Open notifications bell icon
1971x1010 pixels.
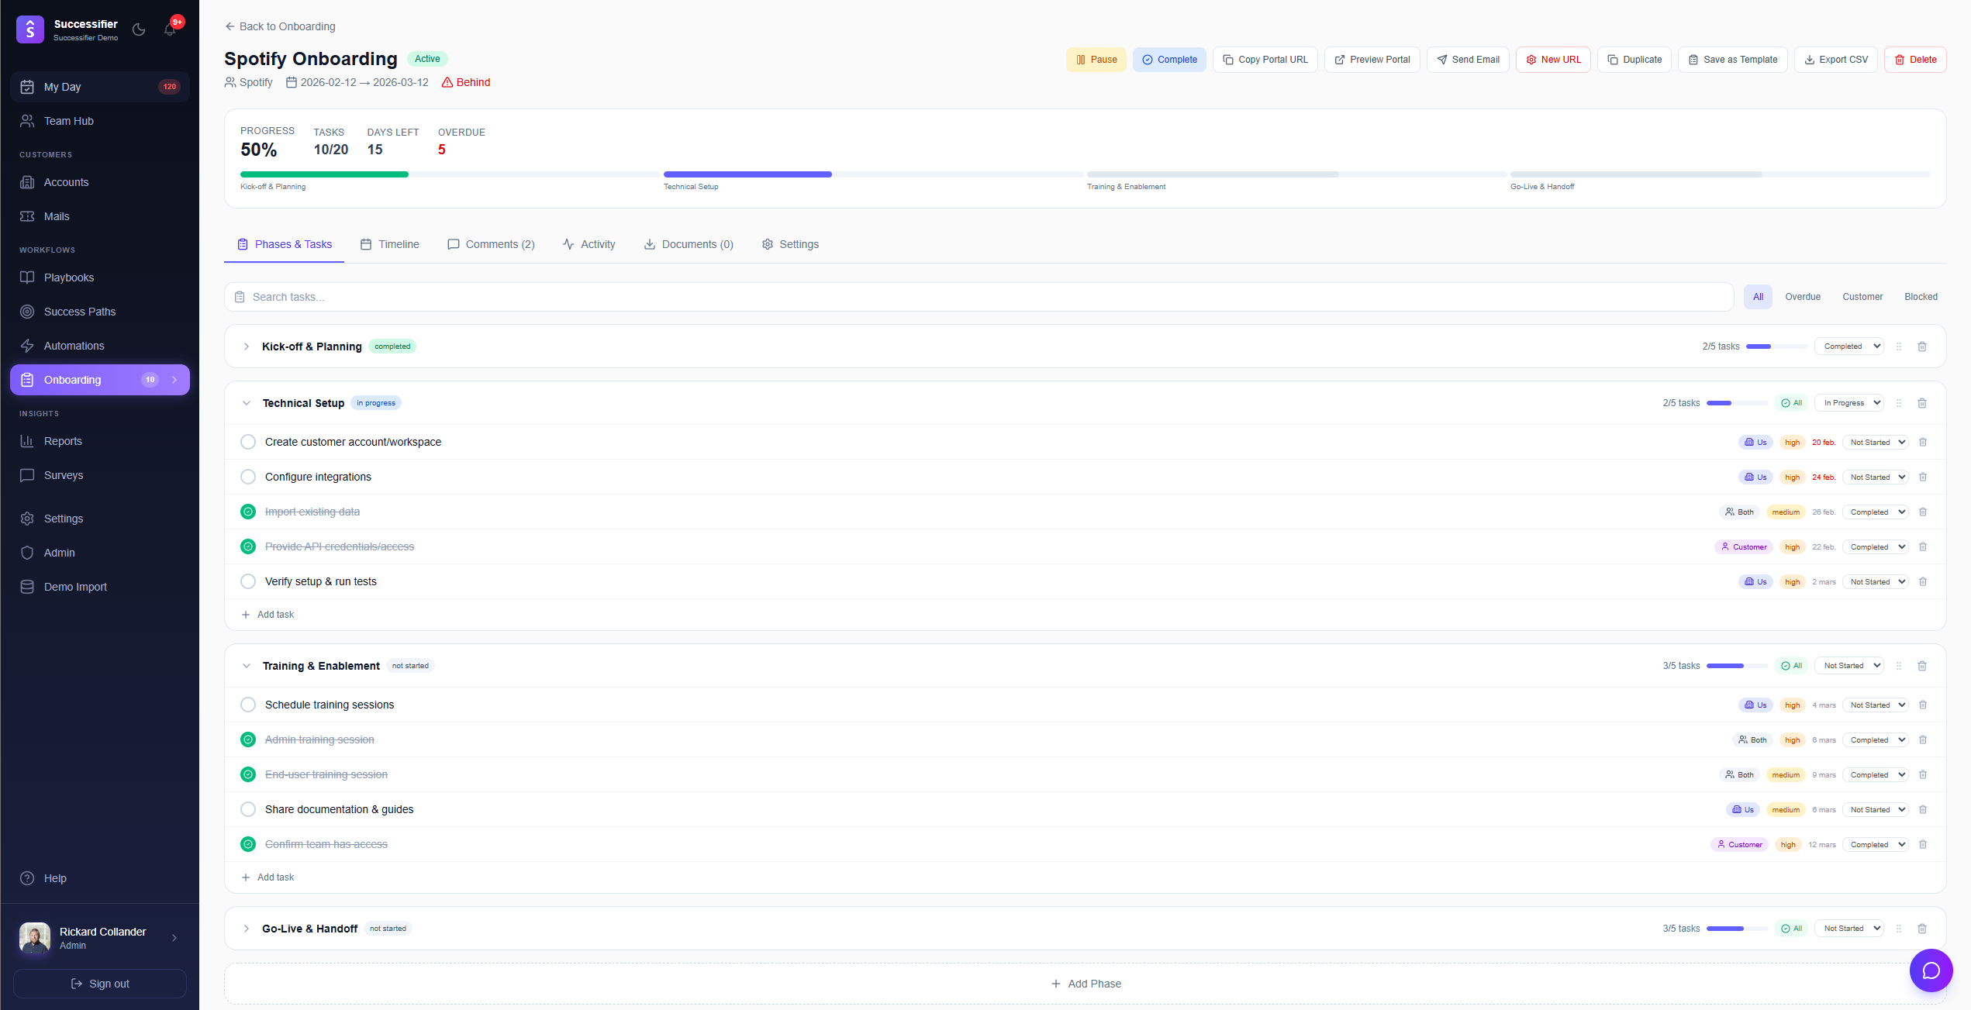click(x=170, y=29)
